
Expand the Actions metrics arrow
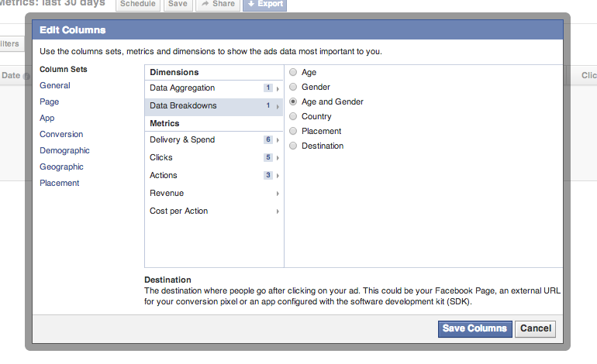point(278,176)
